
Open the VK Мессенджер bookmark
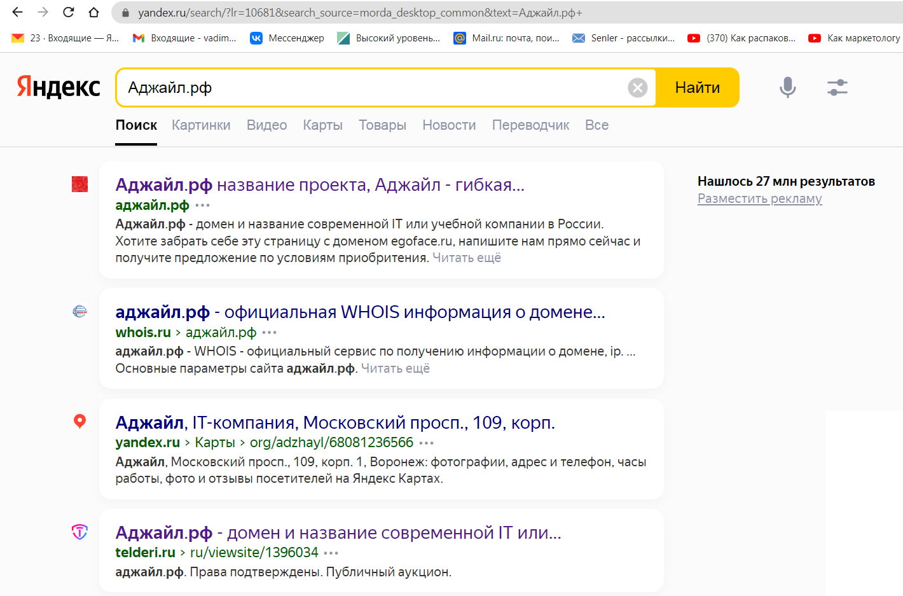[287, 38]
